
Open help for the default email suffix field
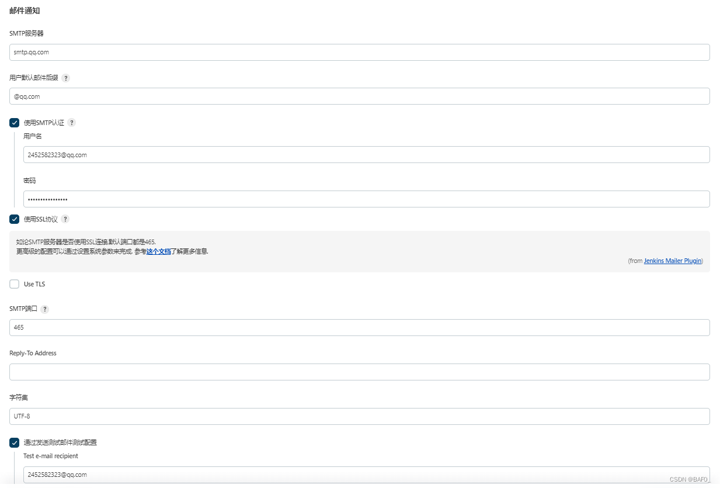pos(65,78)
